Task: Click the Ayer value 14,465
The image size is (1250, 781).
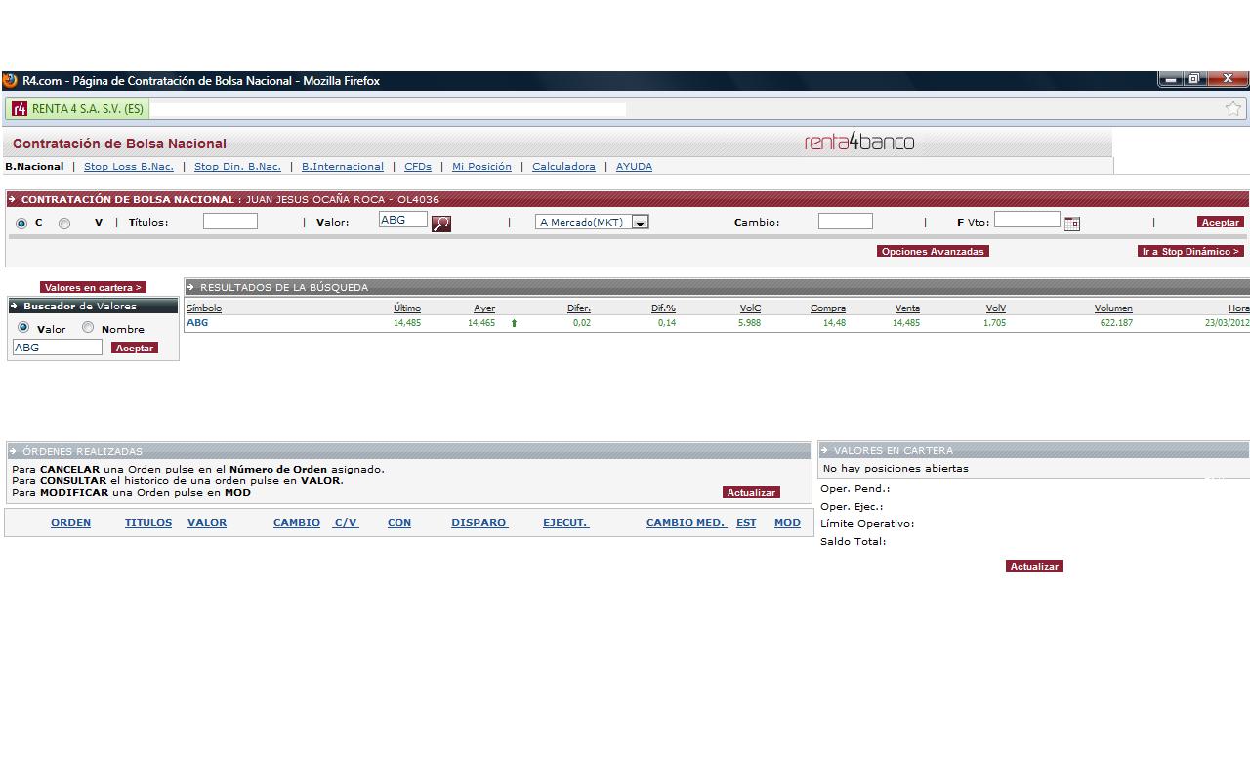Action: click(481, 323)
